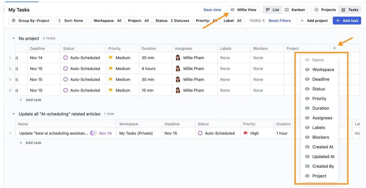Click Millie Pham's avatar in row 1
The height and width of the screenshot is (188, 366).
tap(178, 58)
